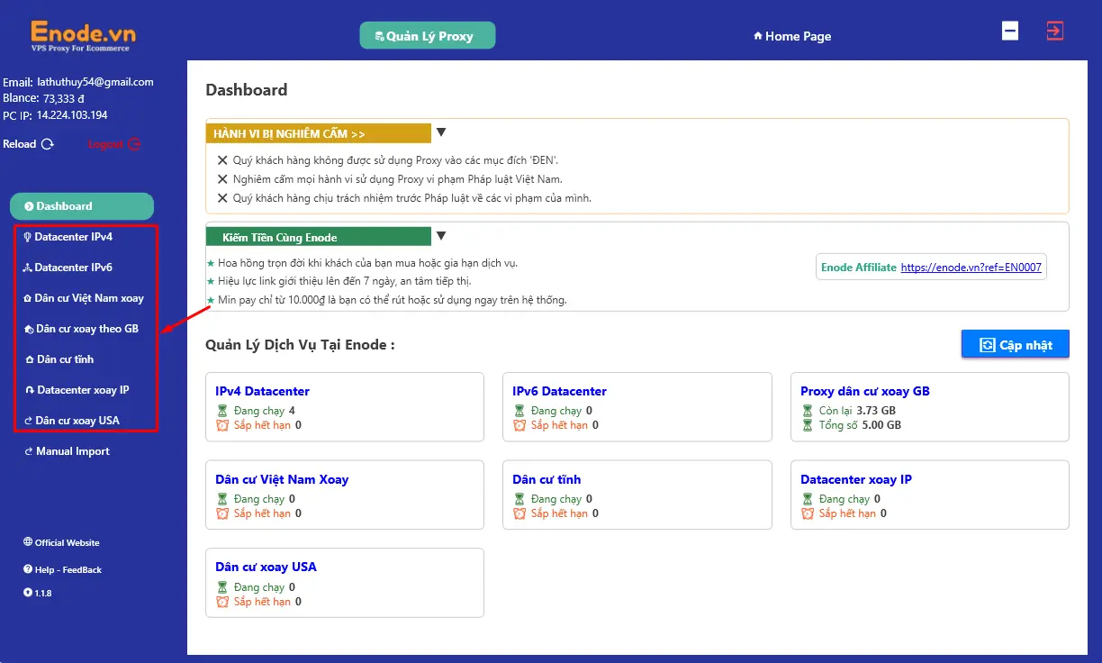Select Dân cư Việt Nam xoay menu item

pyautogui.click(x=88, y=298)
